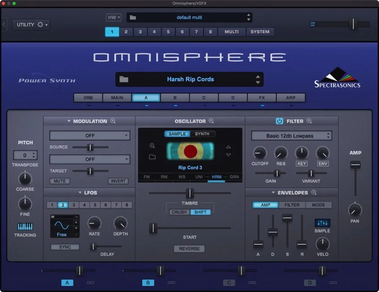Open the FX tab
Viewport: 379px width, 292px height.
click(262, 98)
